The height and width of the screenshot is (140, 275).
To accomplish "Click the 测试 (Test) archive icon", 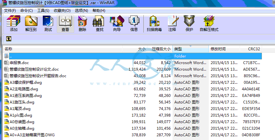I will [48, 21].
